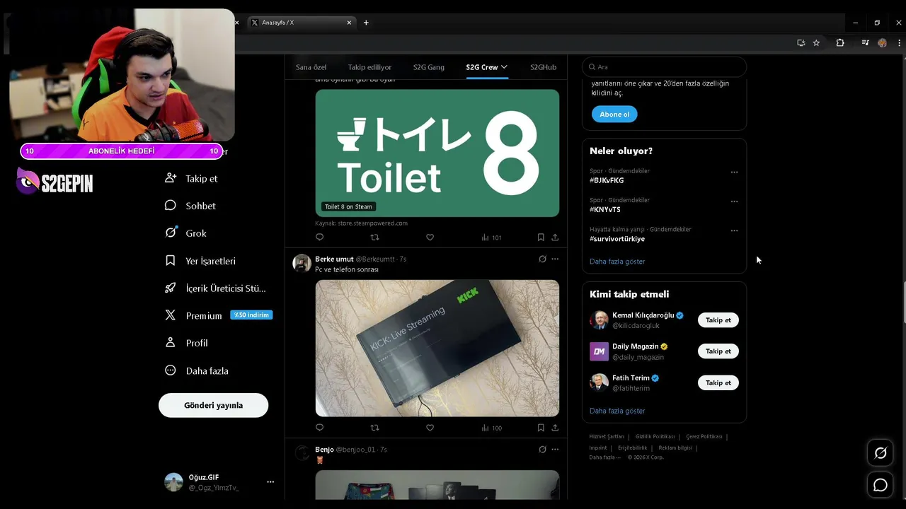The image size is (906, 509).
Task: Click Daha fazla göster under Neler oluyor
Action: (x=617, y=262)
